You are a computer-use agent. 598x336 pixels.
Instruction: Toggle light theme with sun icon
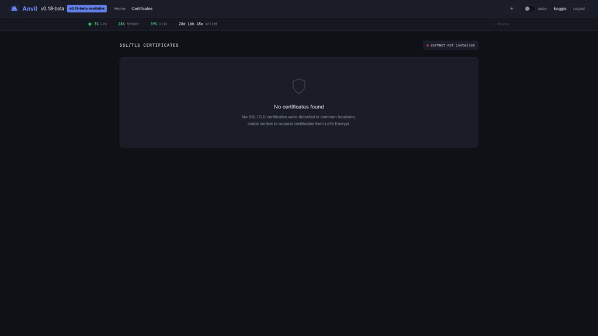tap(512, 8)
